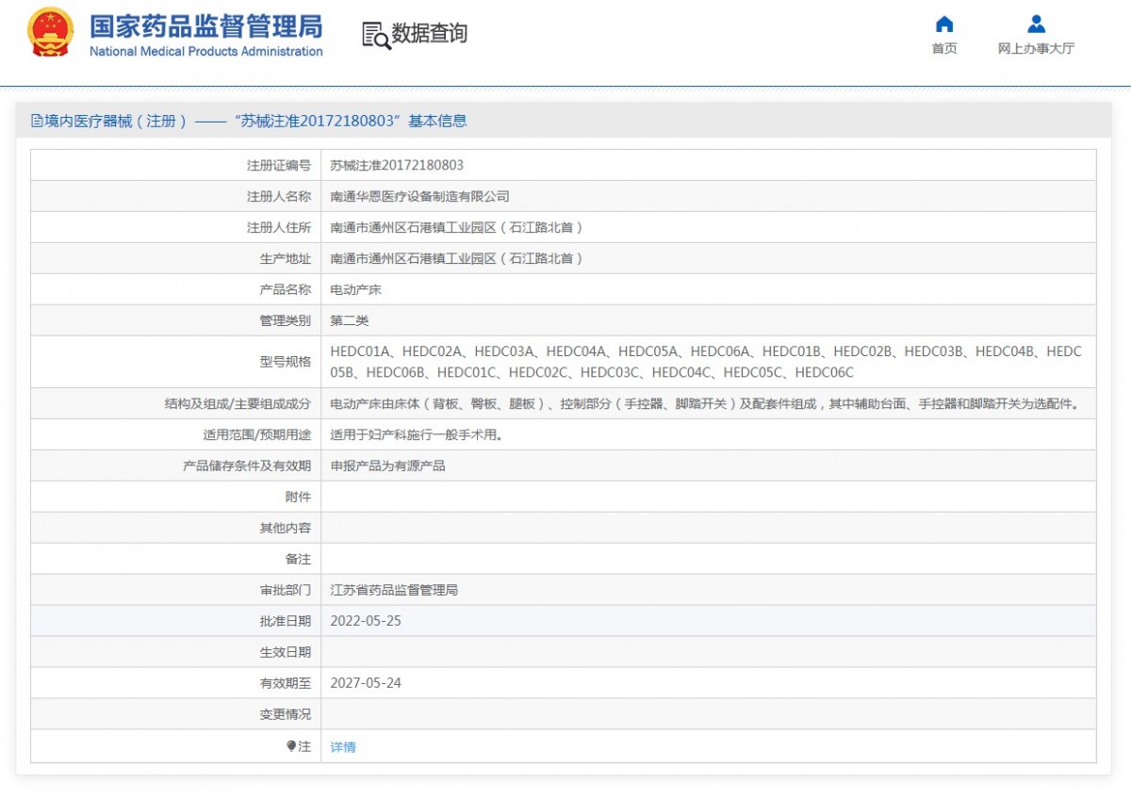Click the home icon above 首页
This screenshot has height=800, width=1131.
click(943, 24)
